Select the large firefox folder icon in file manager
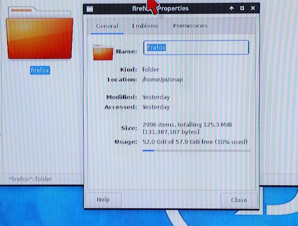This screenshot has height=226, width=298. click(39, 33)
